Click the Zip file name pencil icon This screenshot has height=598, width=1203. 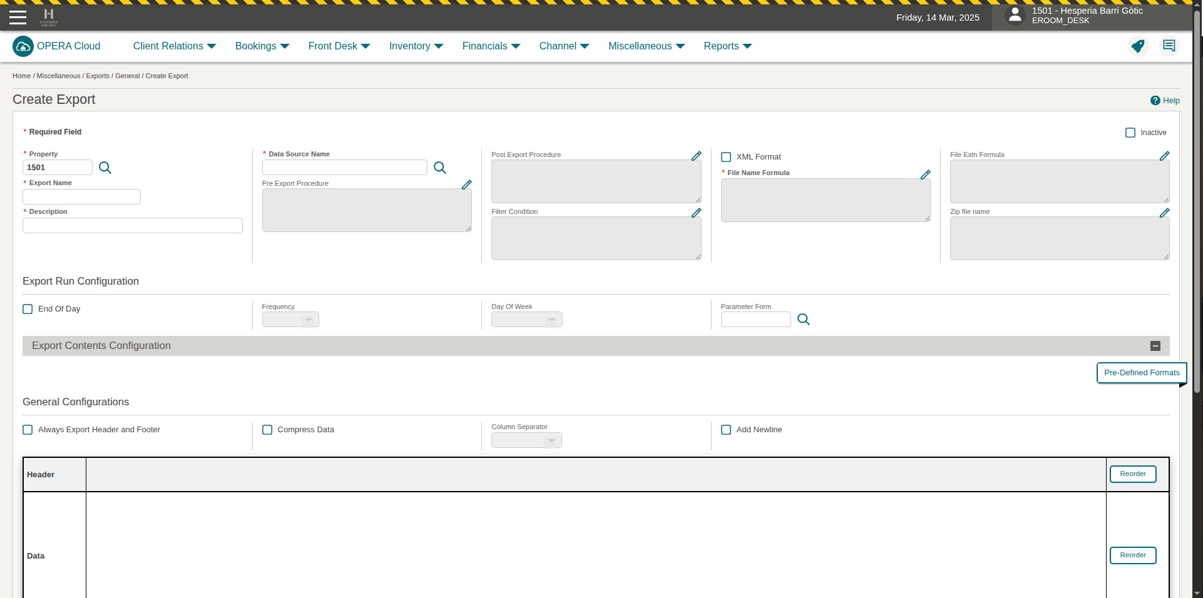click(1164, 213)
